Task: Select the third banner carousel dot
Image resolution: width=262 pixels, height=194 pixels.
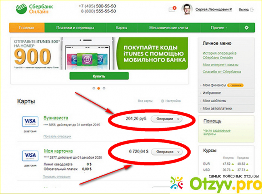Action: (104, 88)
